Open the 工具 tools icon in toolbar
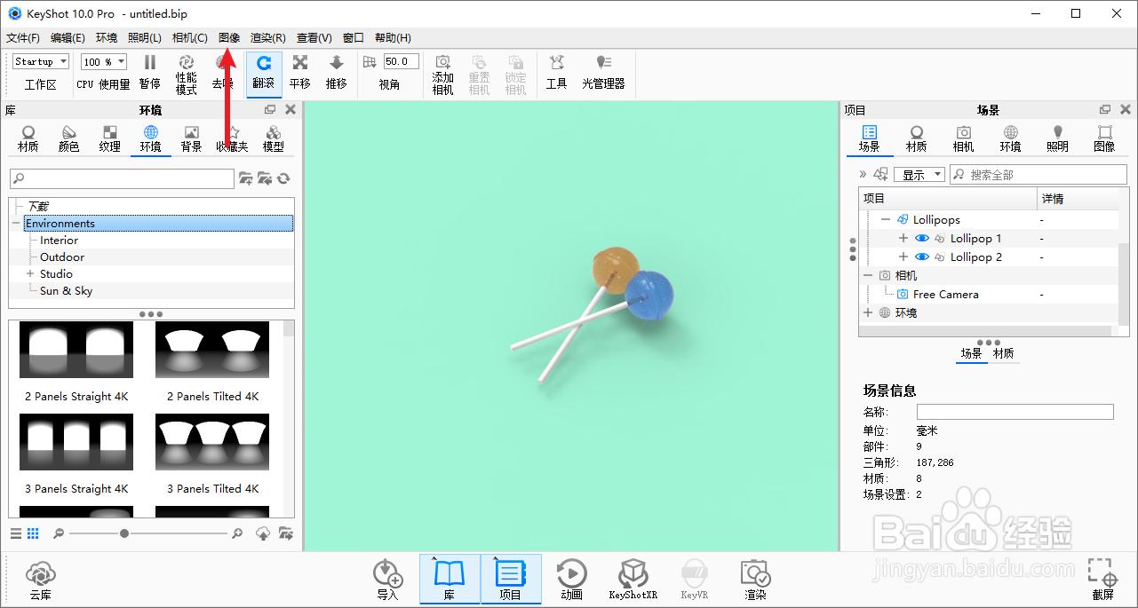1138x608 pixels. point(557,73)
